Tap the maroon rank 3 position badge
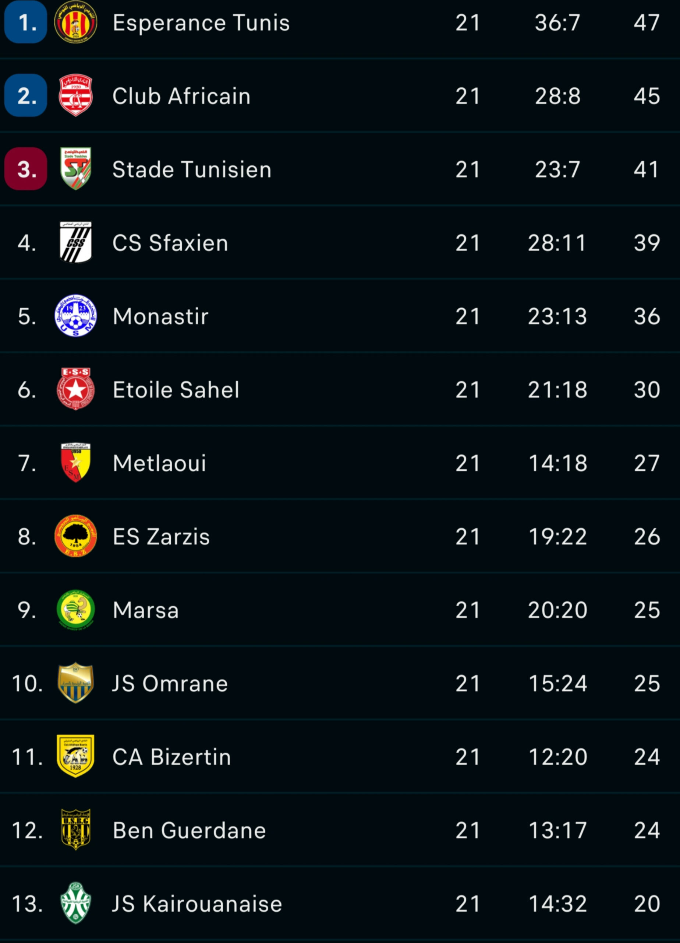This screenshot has height=943, width=680. pyautogui.click(x=26, y=169)
